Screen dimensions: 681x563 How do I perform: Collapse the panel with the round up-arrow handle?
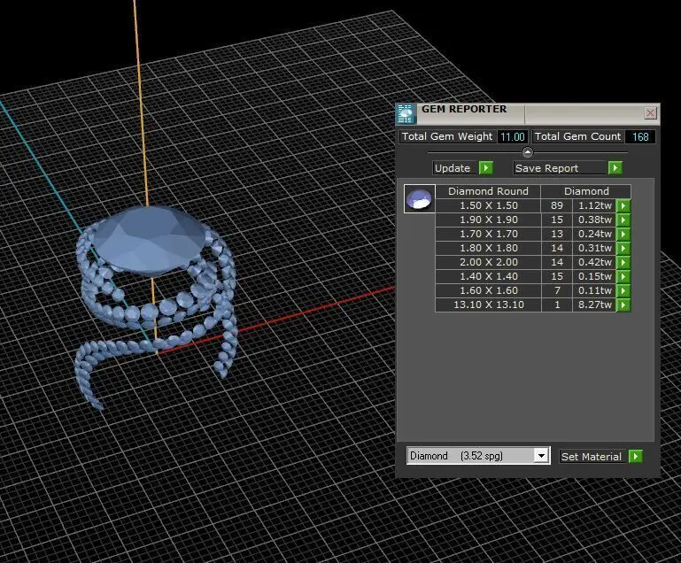[x=527, y=152]
